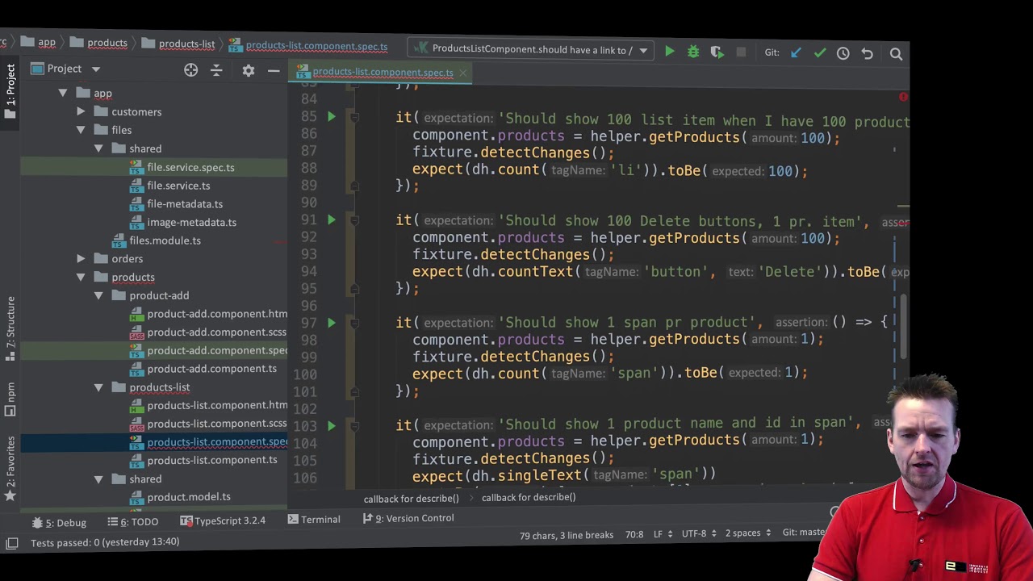Click the locate file target icon
1033x581 pixels.
tap(190, 70)
